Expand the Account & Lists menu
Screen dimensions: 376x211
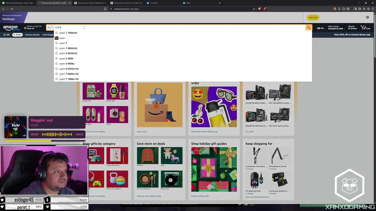[336, 28]
